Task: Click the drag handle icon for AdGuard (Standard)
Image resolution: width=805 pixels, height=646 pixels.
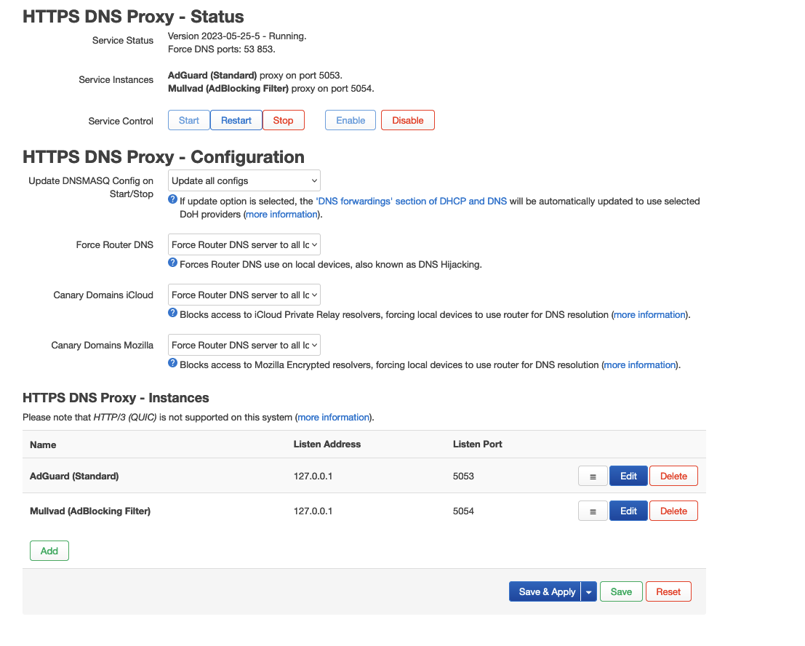Action: 593,476
